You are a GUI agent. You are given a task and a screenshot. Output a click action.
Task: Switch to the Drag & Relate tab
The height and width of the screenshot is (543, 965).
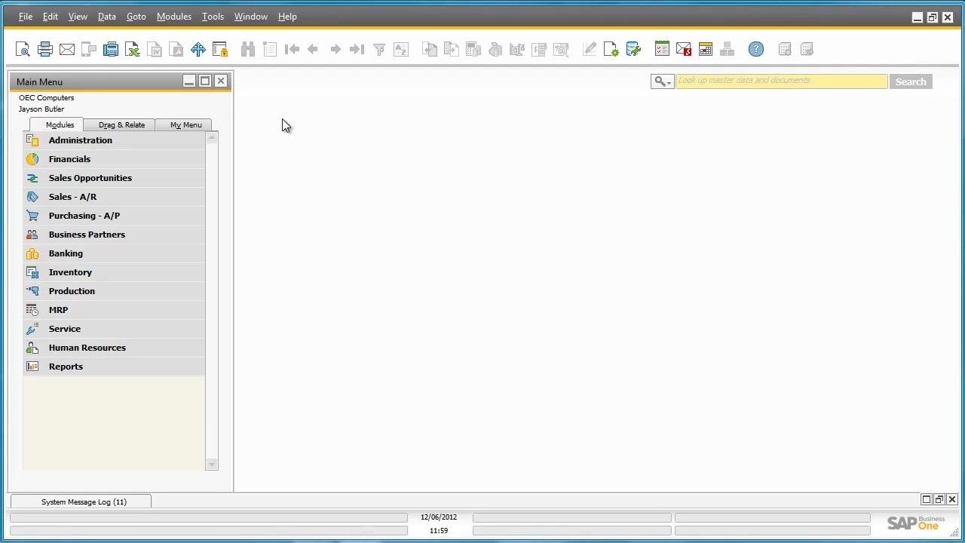point(121,124)
